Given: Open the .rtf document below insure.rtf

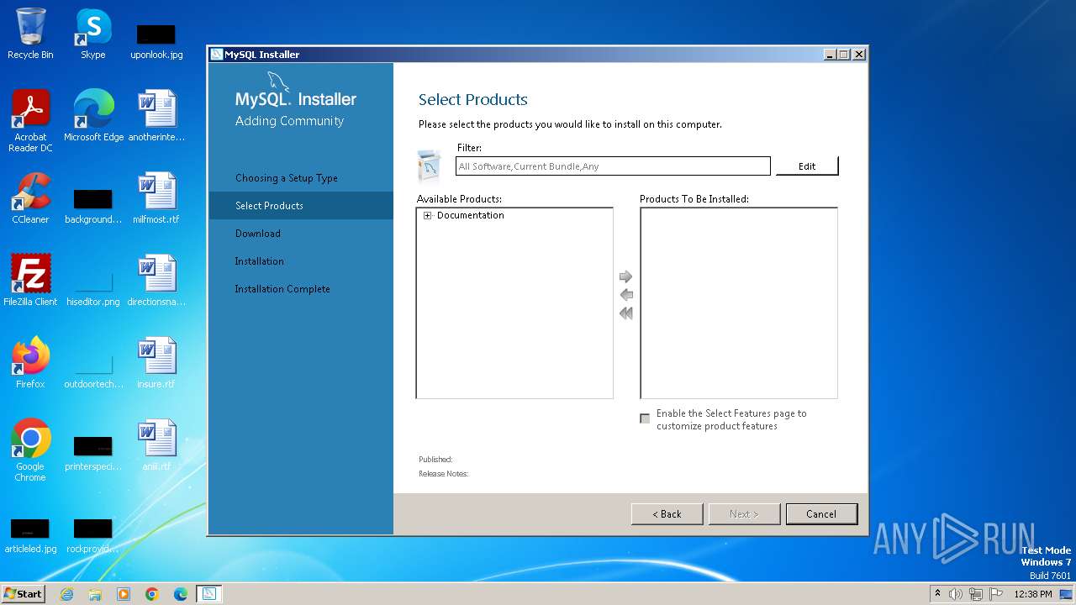Looking at the screenshot, I should (156, 445).
